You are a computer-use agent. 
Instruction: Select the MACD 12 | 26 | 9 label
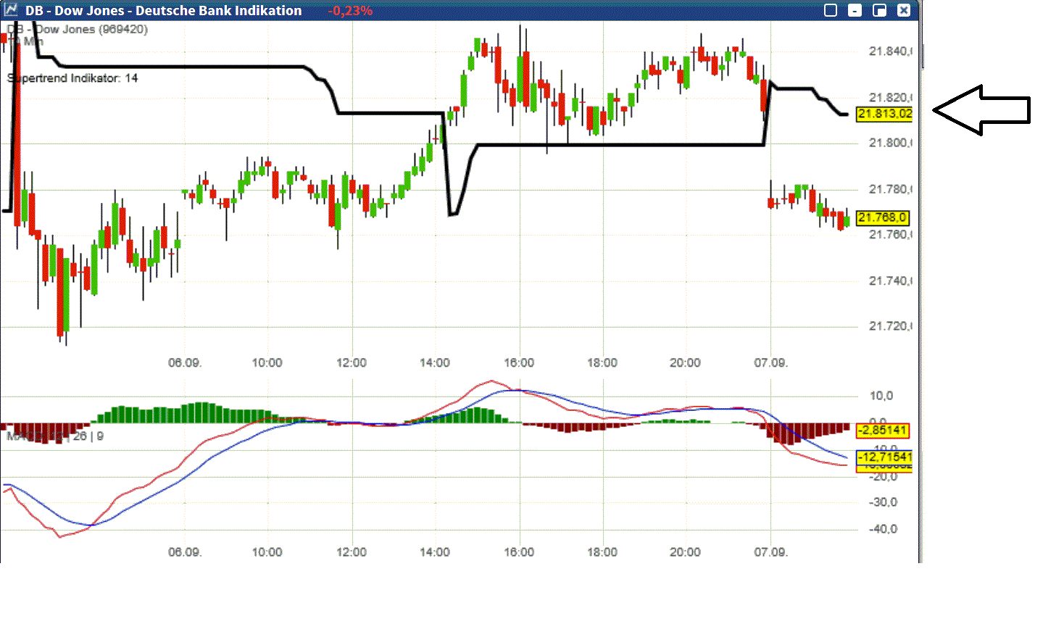click(x=55, y=436)
